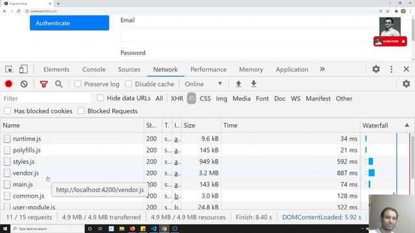Open Chrome profile avatar
The height and width of the screenshot is (233, 415).
(x=403, y=11)
